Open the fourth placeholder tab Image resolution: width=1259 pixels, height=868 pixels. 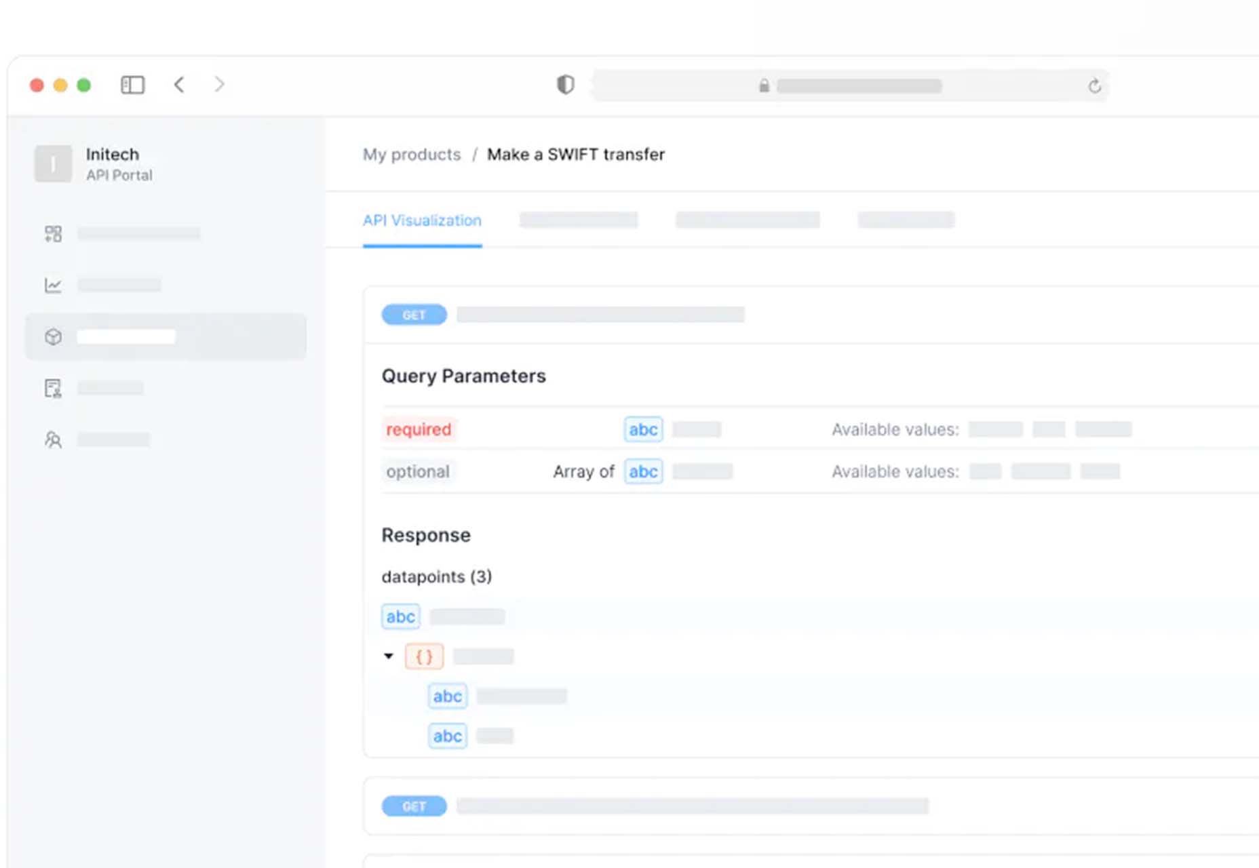906,220
